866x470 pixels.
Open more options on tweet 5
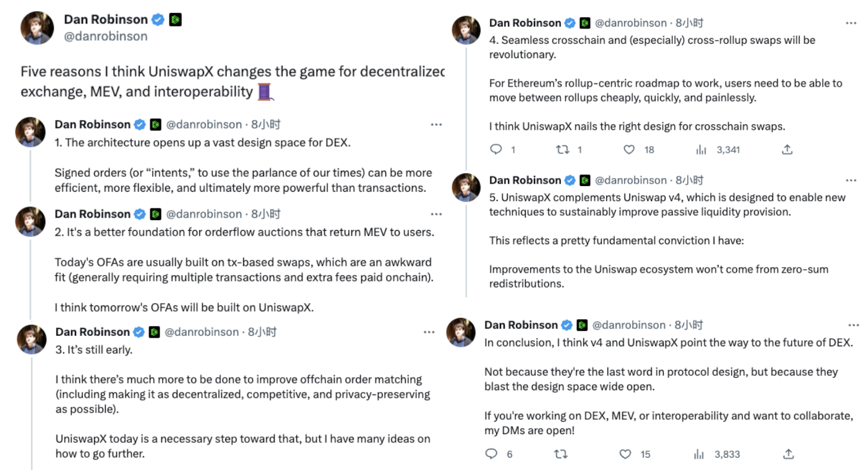coord(852,180)
